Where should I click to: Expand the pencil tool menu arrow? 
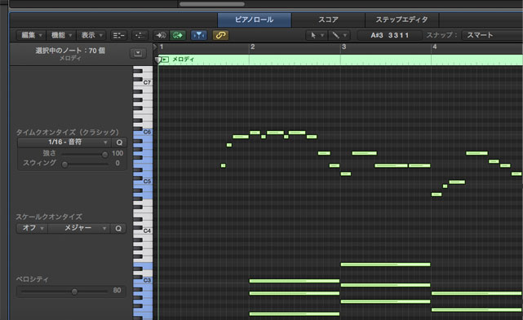pos(345,35)
